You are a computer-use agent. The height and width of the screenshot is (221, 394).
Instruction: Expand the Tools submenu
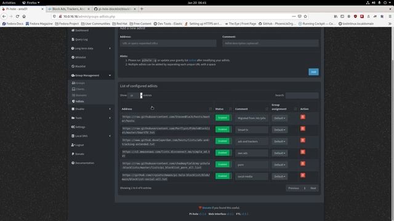click(x=91, y=118)
